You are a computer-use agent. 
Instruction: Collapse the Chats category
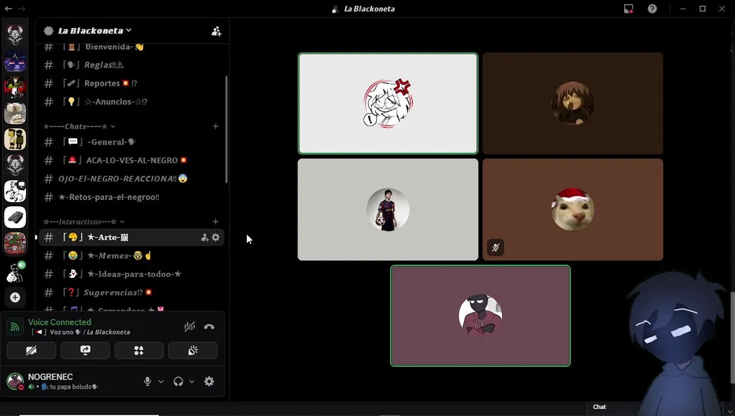[x=79, y=127]
